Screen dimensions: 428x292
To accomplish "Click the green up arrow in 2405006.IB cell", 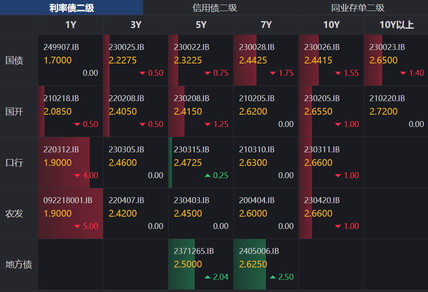I will point(273,277).
